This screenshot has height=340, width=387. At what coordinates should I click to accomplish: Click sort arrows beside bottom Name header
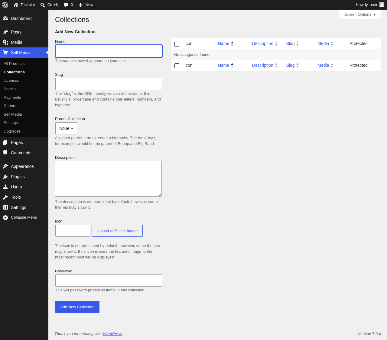click(x=232, y=65)
